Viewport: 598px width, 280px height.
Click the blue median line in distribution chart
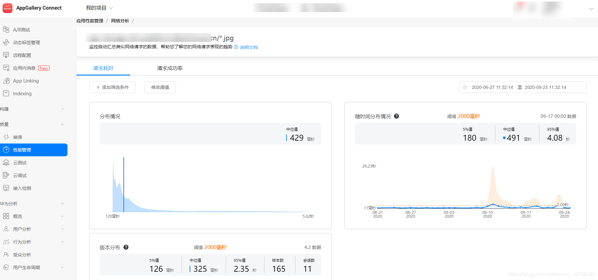coord(124,185)
